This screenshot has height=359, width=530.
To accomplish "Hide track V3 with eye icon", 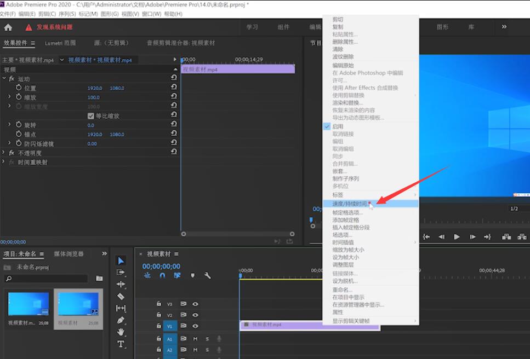I will pyautogui.click(x=195, y=304).
